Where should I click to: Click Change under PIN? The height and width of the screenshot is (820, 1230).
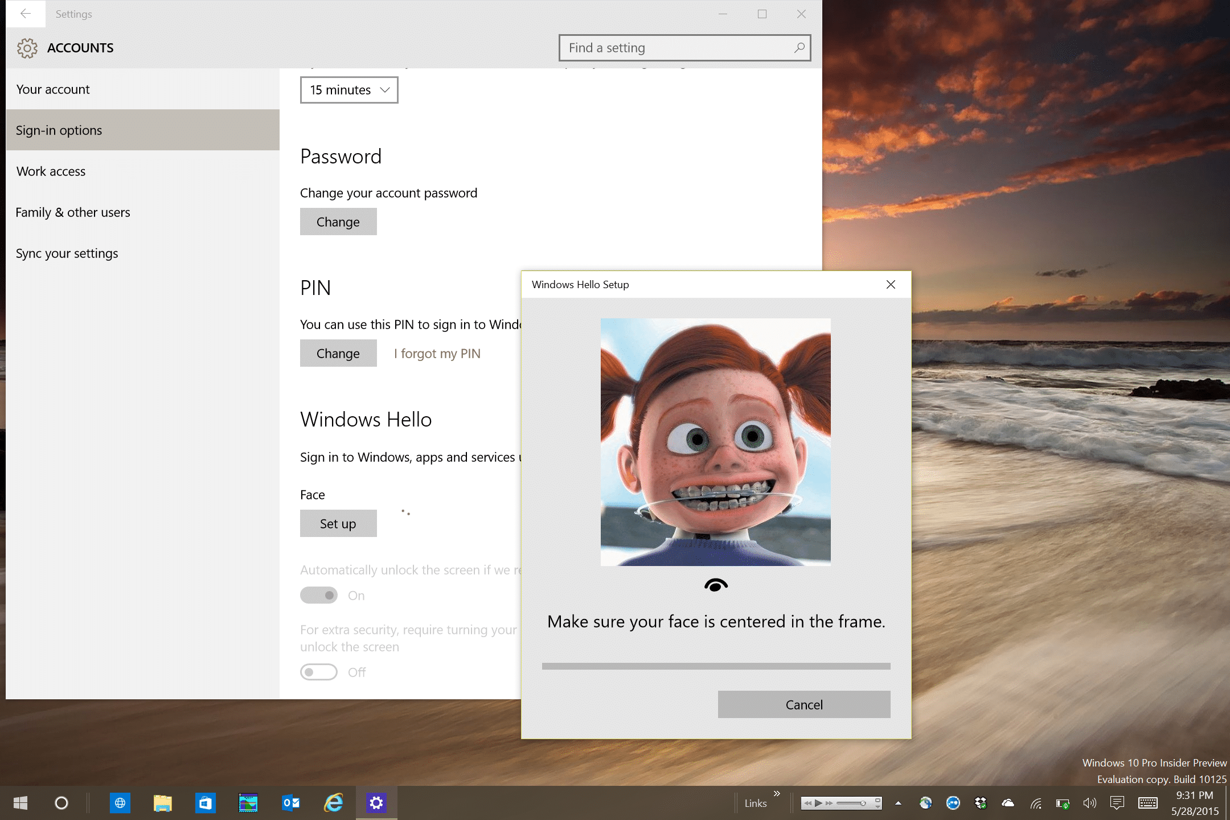[x=338, y=353]
